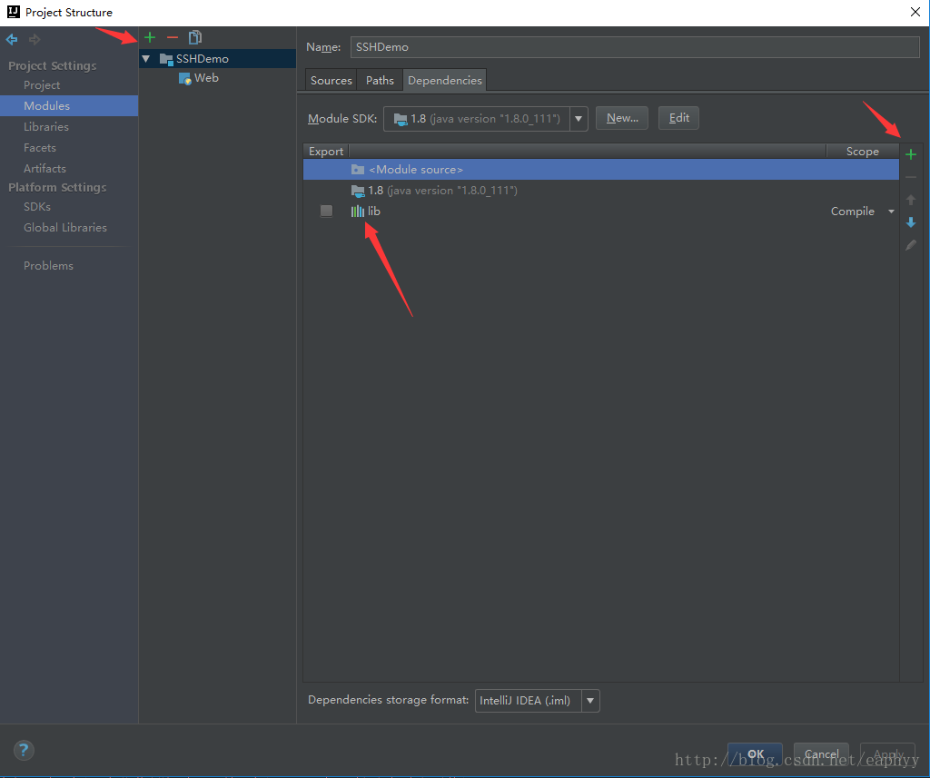Open Dependencies storage format dropdown
This screenshot has width=930, height=778.
pos(590,701)
